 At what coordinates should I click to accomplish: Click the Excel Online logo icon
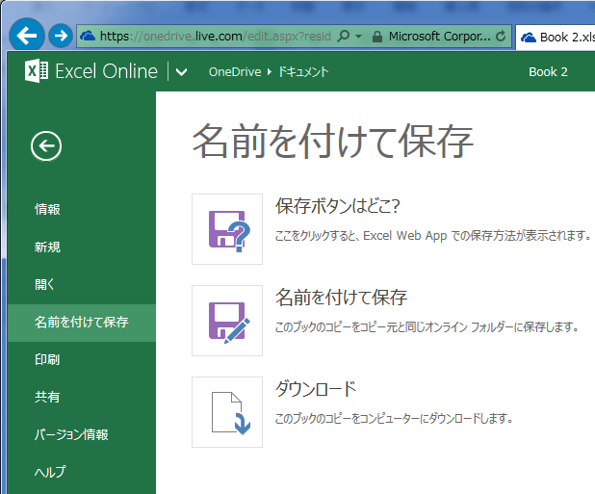pyautogui.click(x=37, y=72)
